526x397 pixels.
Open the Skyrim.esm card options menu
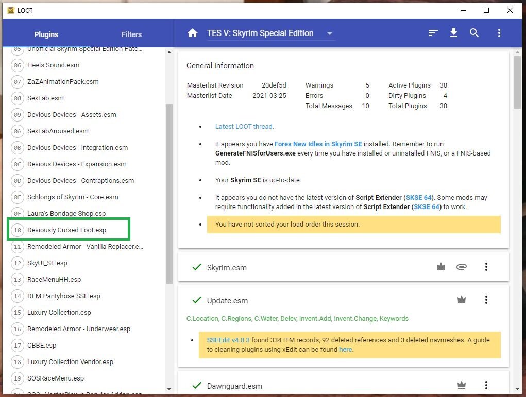[x=486, y=267]
